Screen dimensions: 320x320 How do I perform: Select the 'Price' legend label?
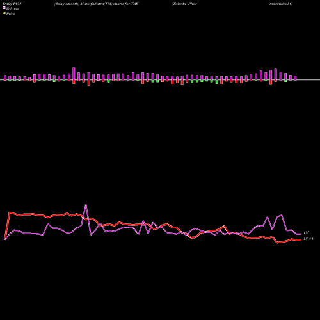point(10,14)
